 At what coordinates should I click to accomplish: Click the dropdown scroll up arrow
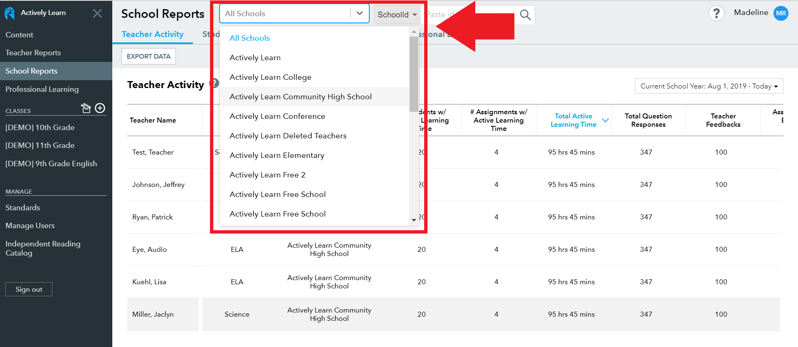pyautogui.click(x=414, y=32)
